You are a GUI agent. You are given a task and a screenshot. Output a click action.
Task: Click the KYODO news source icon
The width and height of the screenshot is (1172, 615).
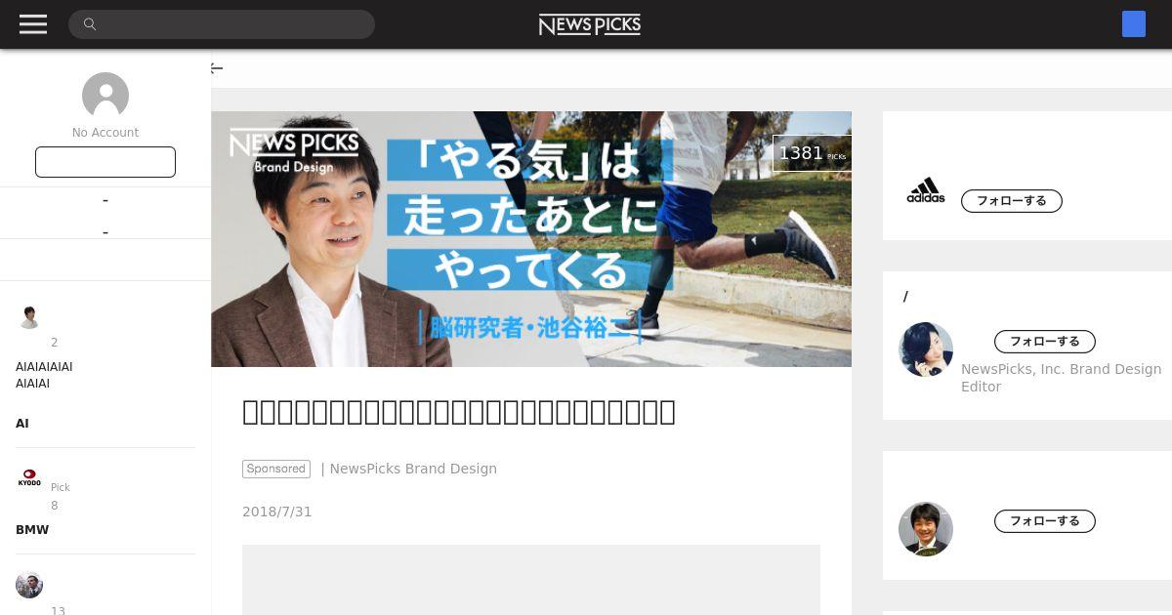pyautogui.click(x=29, y=478)
